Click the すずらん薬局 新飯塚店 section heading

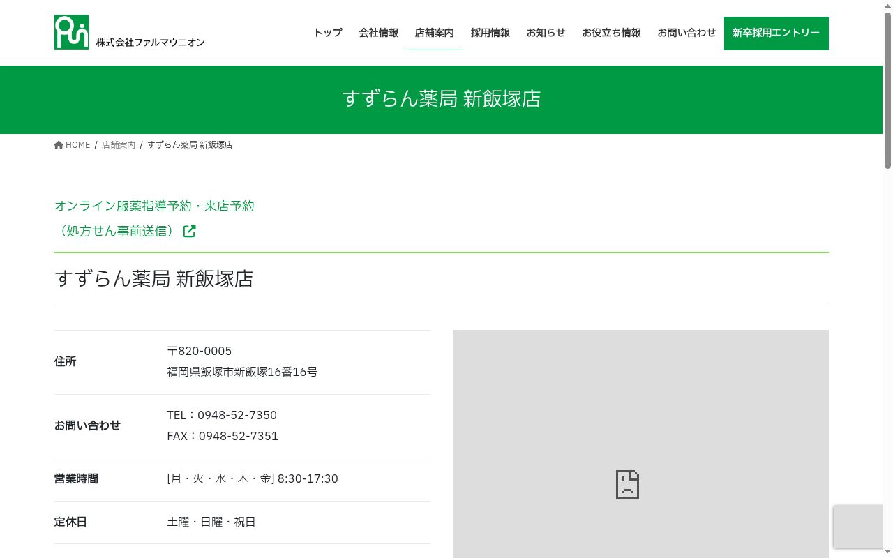(153, 279)
